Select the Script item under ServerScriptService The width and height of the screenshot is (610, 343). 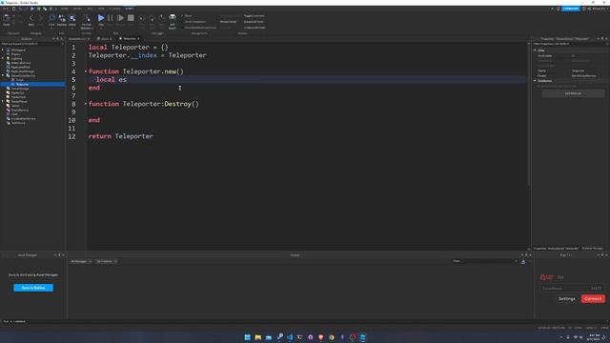[19, 80]
